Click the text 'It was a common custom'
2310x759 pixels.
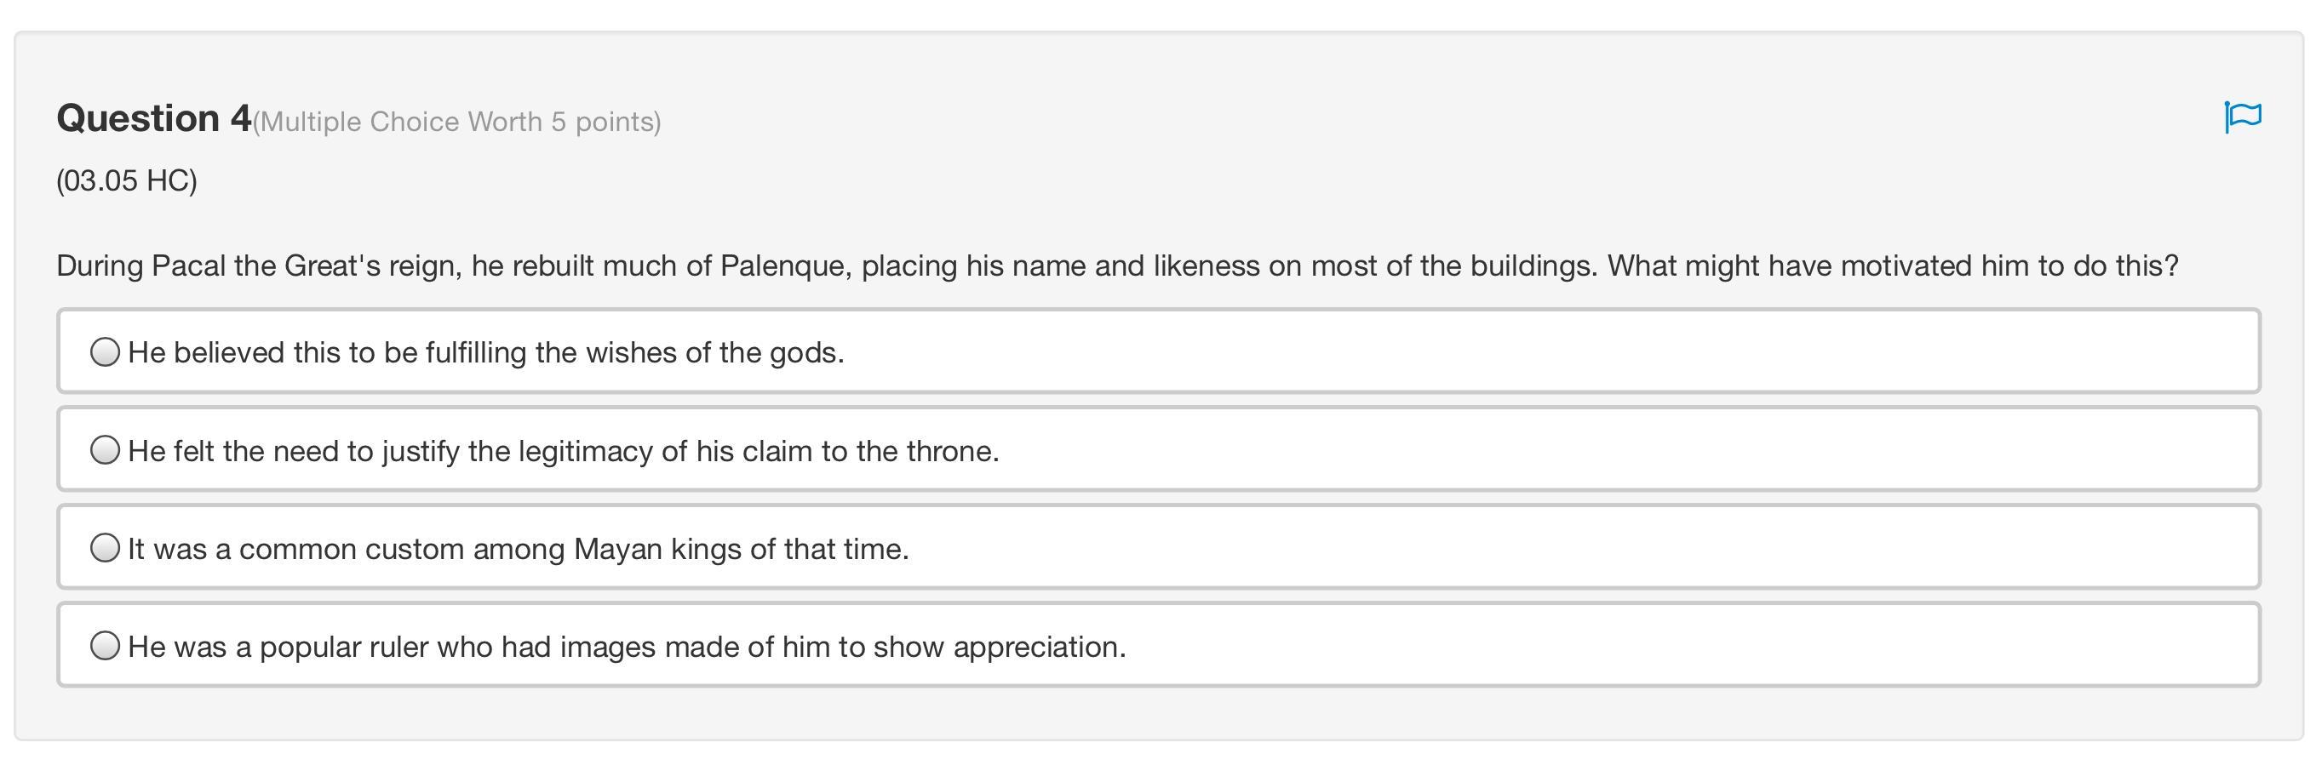pyautogui.click(x=296, y=549)
